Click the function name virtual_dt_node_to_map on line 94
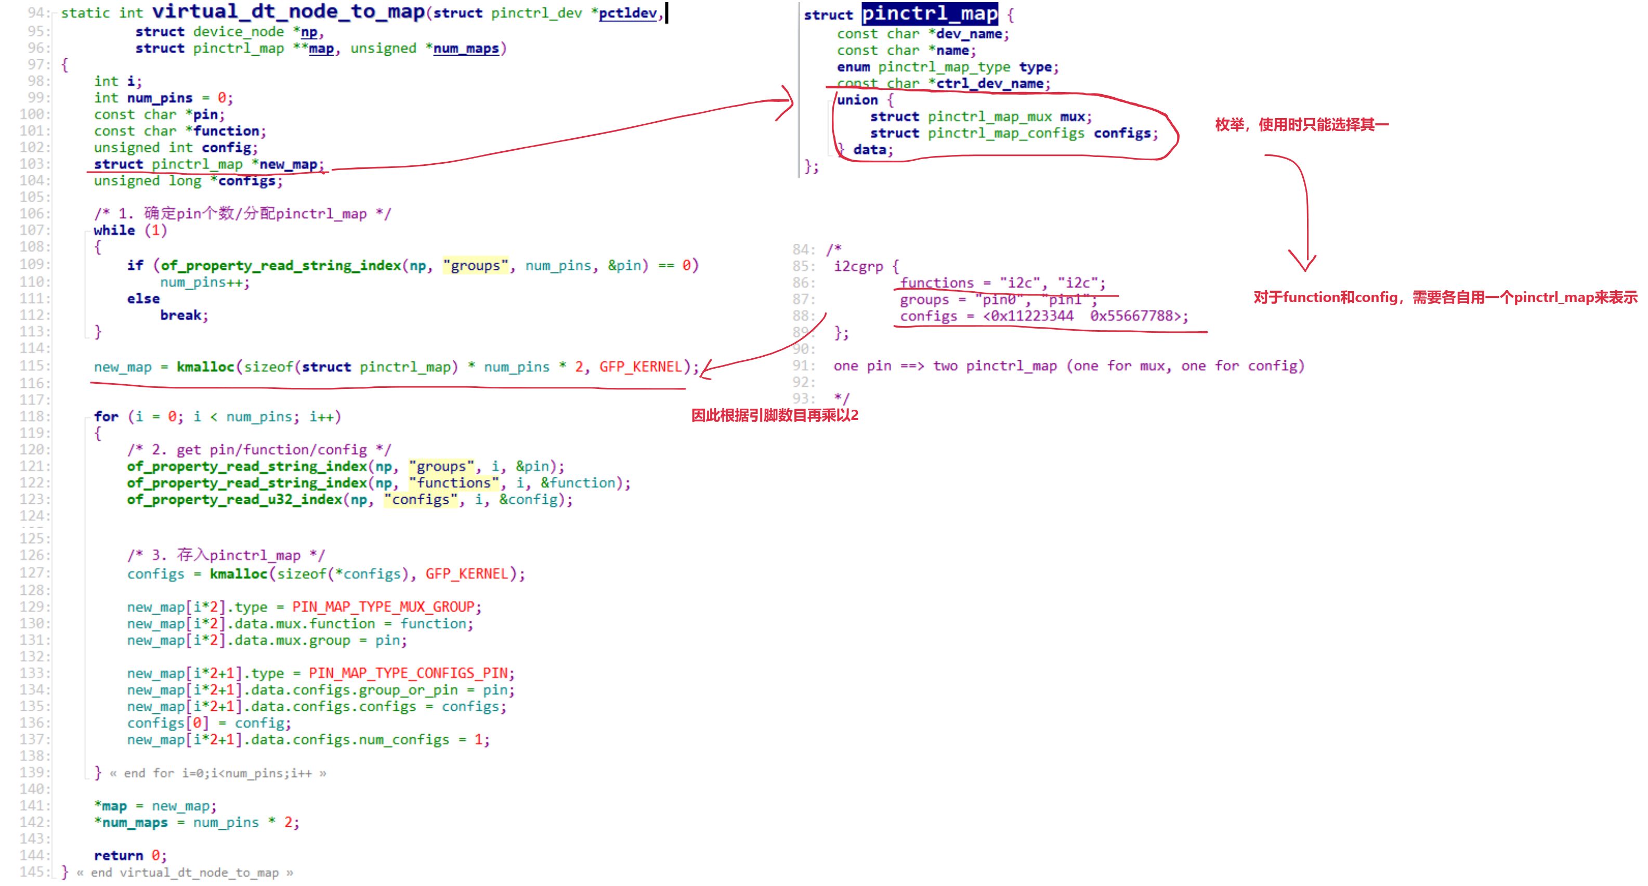The width and height of the screenshot is (1648, 886). tap(289, 11)
